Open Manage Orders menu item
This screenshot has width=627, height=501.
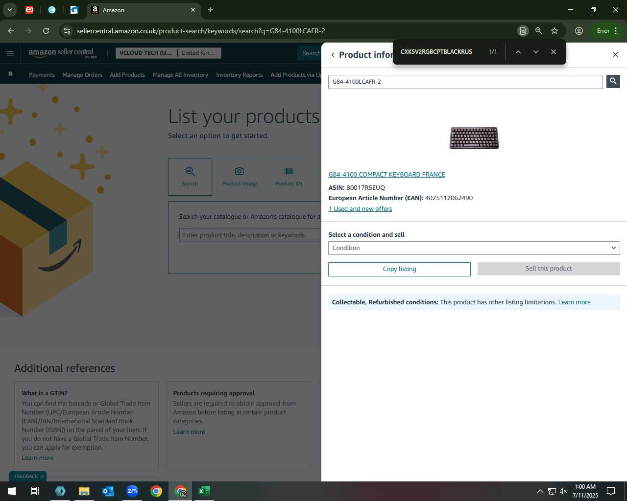click(x=82, y=75)
